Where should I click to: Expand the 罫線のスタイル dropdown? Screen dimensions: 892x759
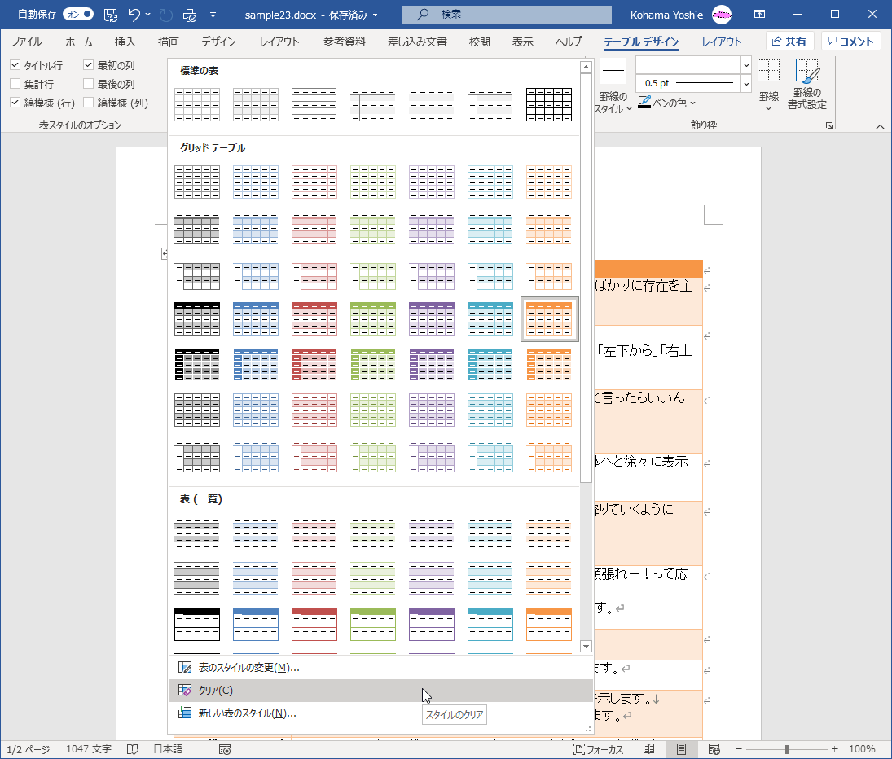[x=629, y=108]
